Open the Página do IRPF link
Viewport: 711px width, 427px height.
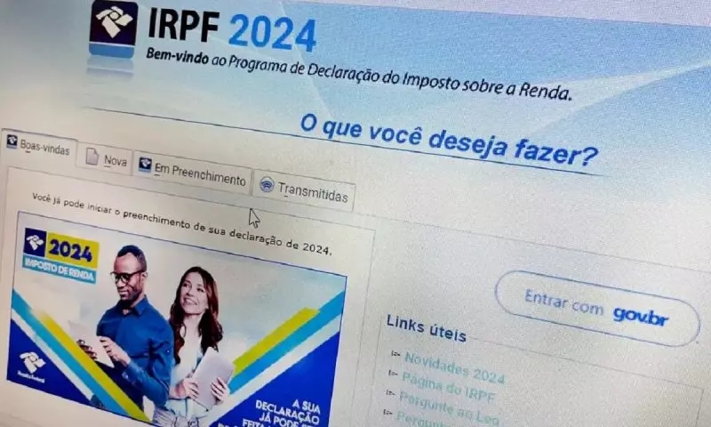point(449,387)
